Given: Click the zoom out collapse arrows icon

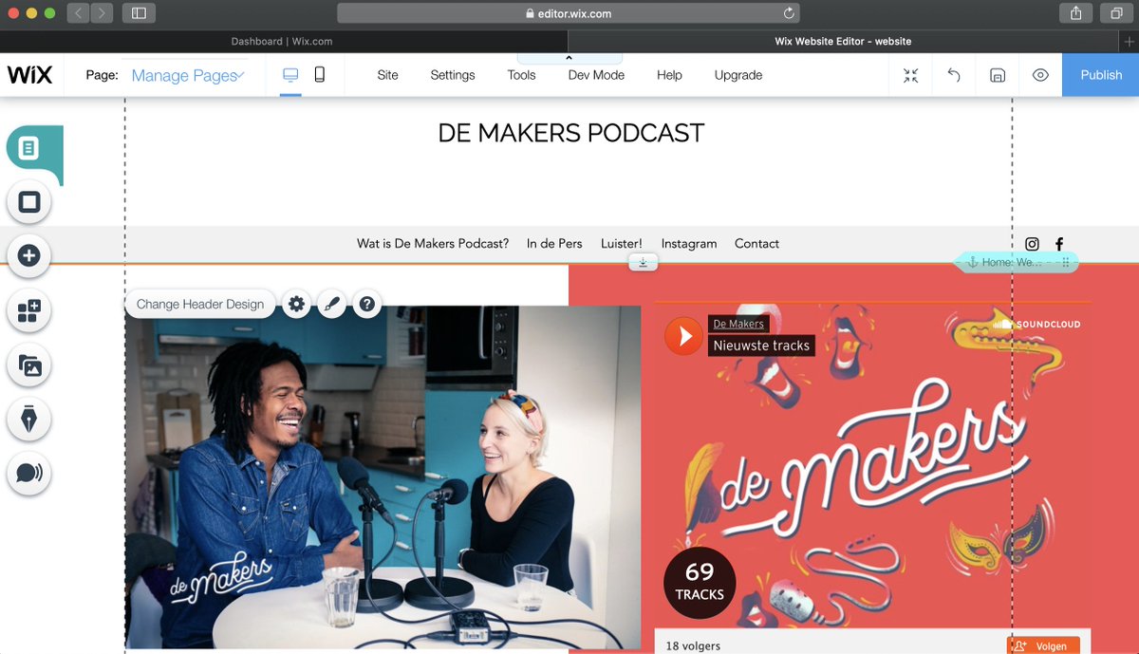Looking at the screenshot, I should tap(910, 75).
